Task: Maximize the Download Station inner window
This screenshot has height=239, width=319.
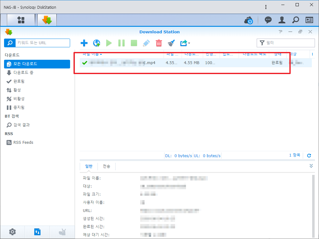Action: pos(300,31)
